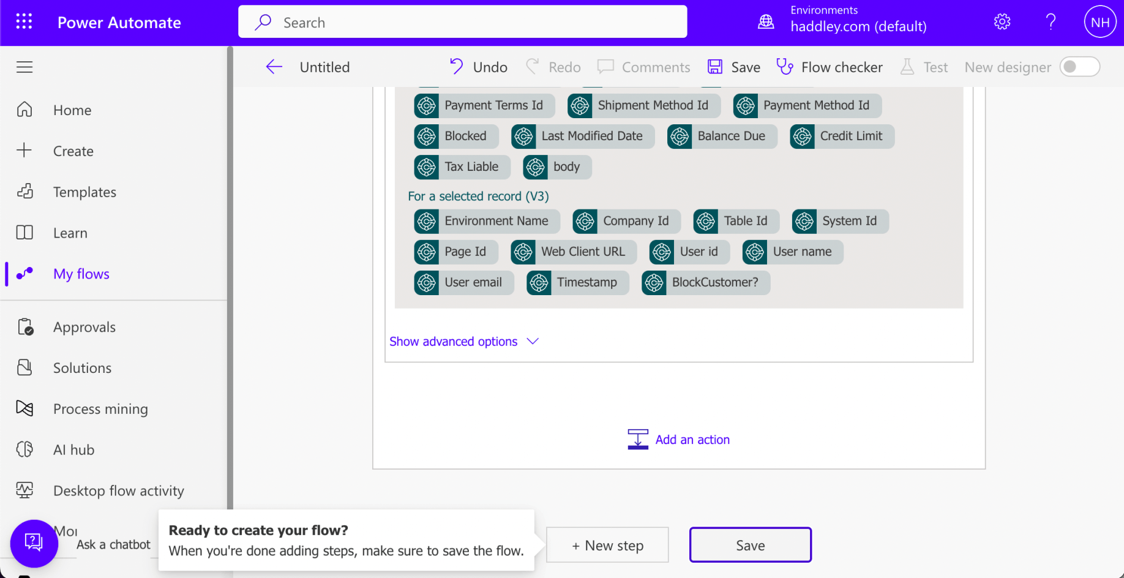Click the settings gear icon
1124x578 pixels.
pos(1002,22)
